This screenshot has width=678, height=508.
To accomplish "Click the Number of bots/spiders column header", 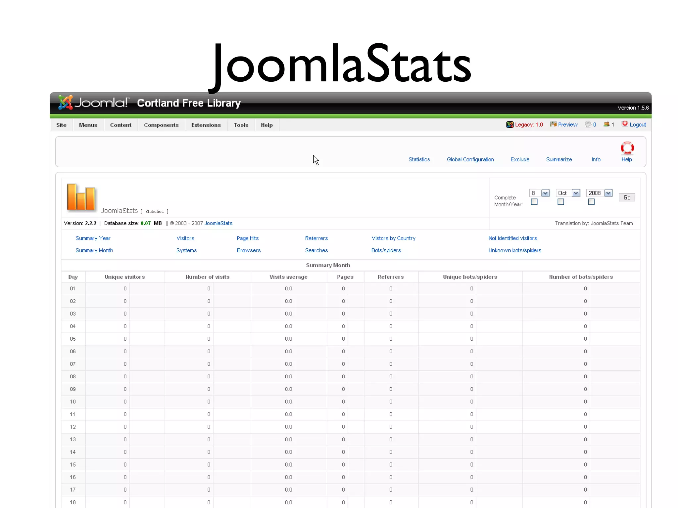I will (581, 277).
